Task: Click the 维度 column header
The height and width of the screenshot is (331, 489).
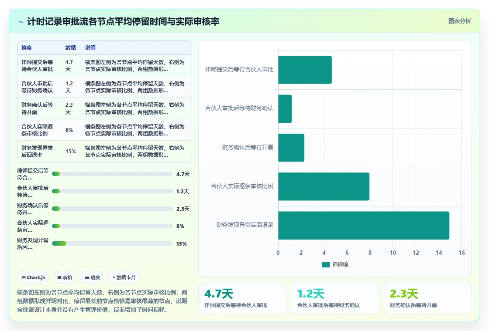Action: (x=27, y=47)
